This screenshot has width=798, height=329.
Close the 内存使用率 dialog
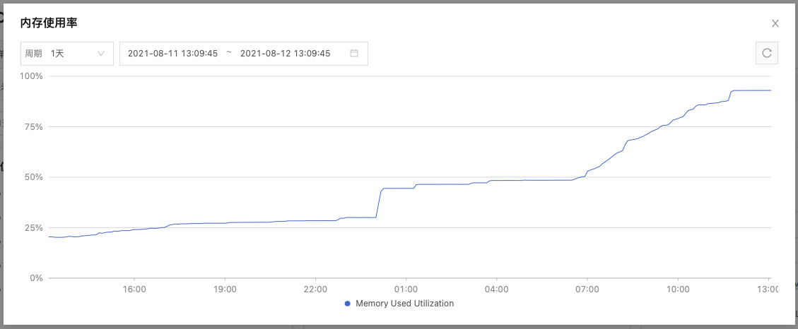(x=775, y=23)
